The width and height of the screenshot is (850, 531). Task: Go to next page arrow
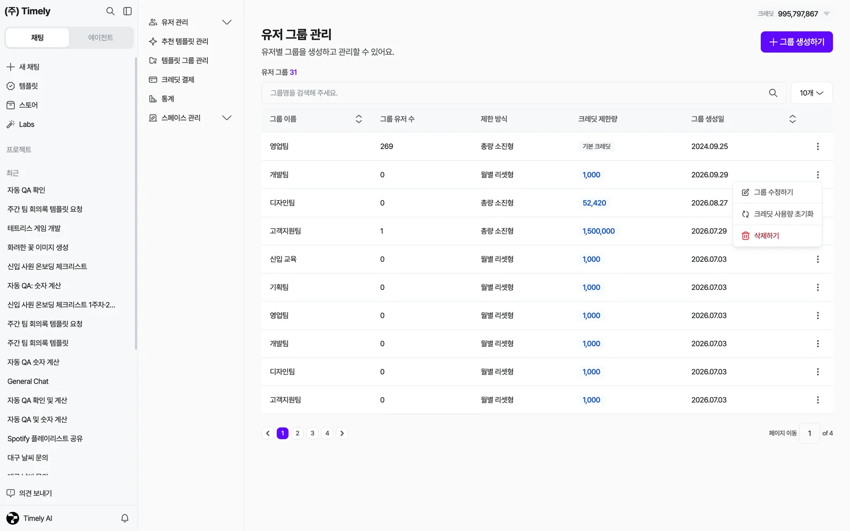click(342, 433)
